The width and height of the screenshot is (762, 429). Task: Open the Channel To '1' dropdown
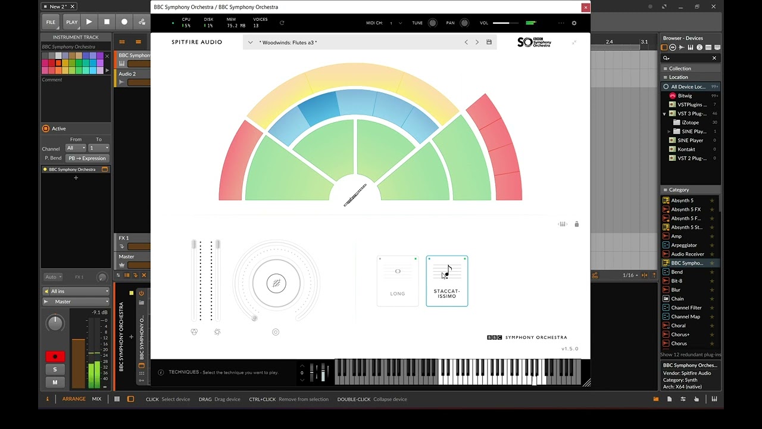(99, 148)
